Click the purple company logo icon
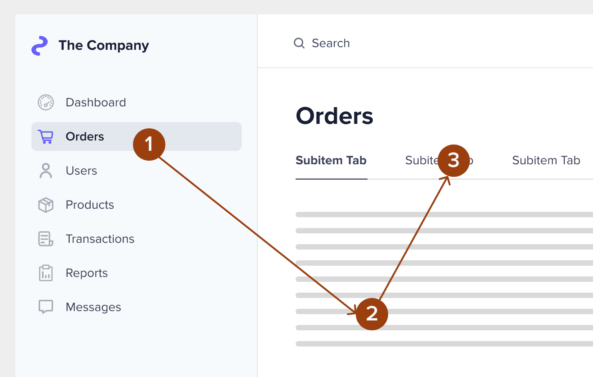 40,46
